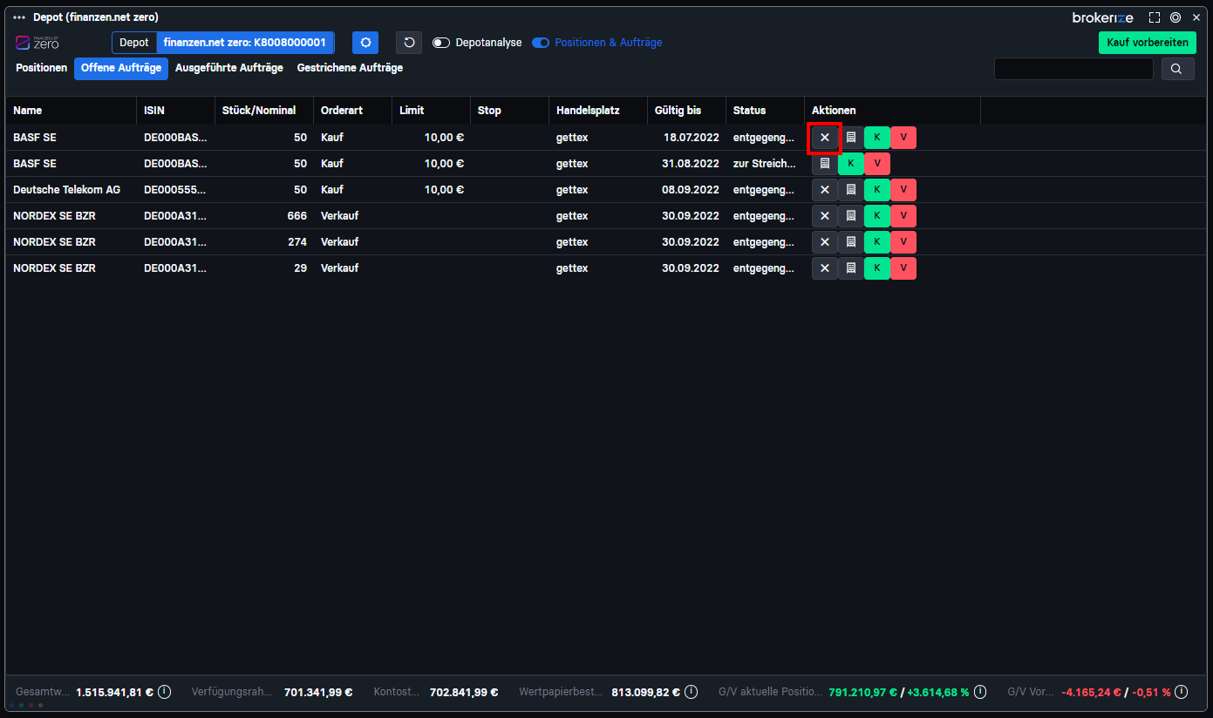Select the Deutsche Telekom AG name cell

coord(72,190)
